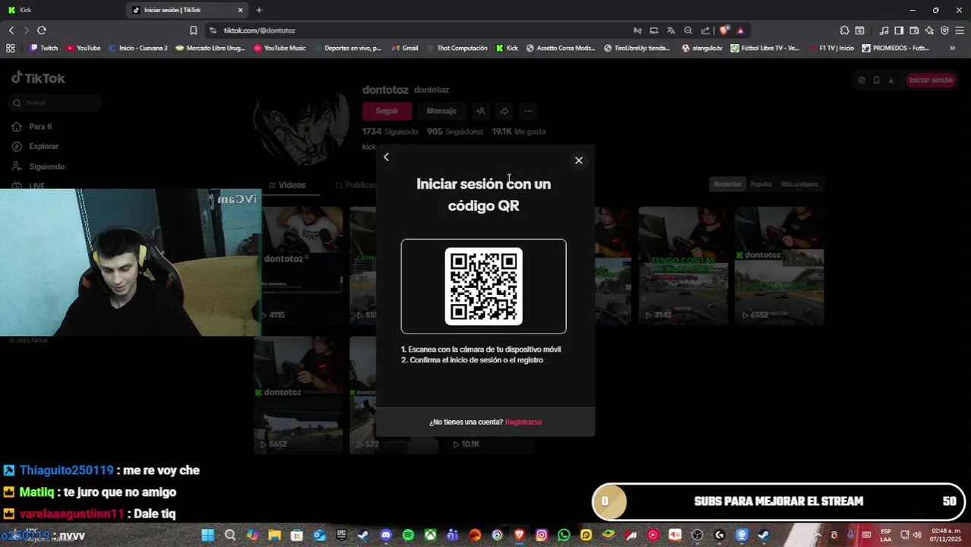Open the browser extensions puzzle icon
The image size is (971, 547).
coord(844,30)
